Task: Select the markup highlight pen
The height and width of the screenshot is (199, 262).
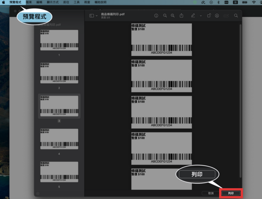Action: 193,15
